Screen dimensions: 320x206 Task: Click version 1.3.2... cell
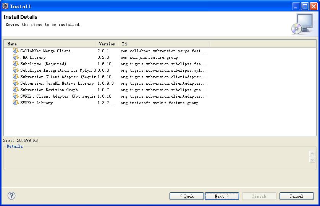point(106,103)
